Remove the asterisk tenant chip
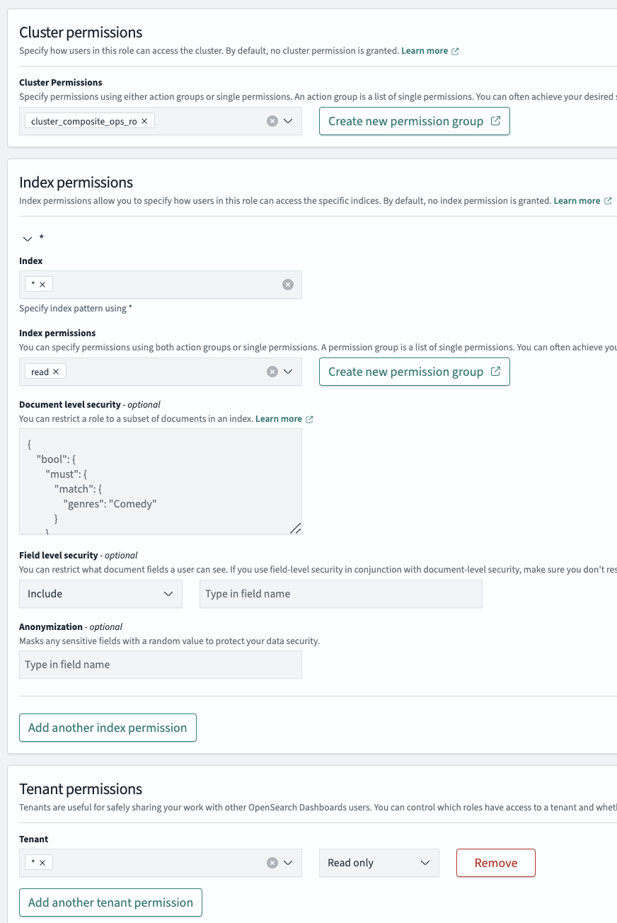Viewport: 617px width, 923px height. (42, 863)
